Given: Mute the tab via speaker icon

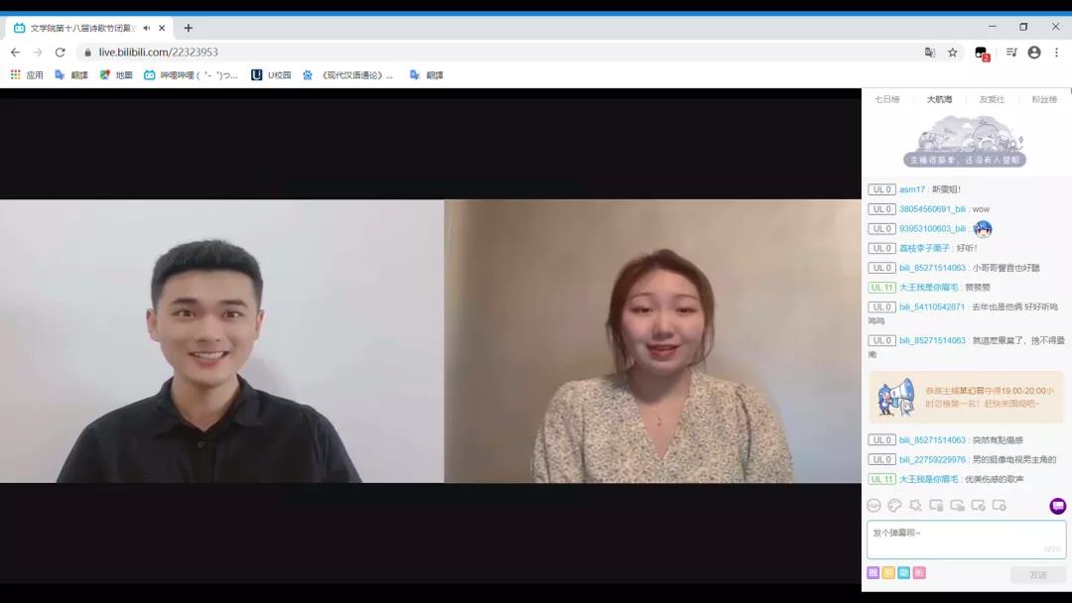Looking at the screenshot, I should point(147,28).
